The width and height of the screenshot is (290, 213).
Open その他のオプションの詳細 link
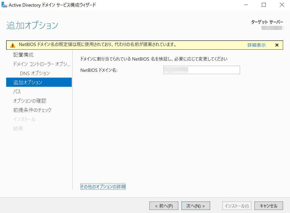(103, 187)
